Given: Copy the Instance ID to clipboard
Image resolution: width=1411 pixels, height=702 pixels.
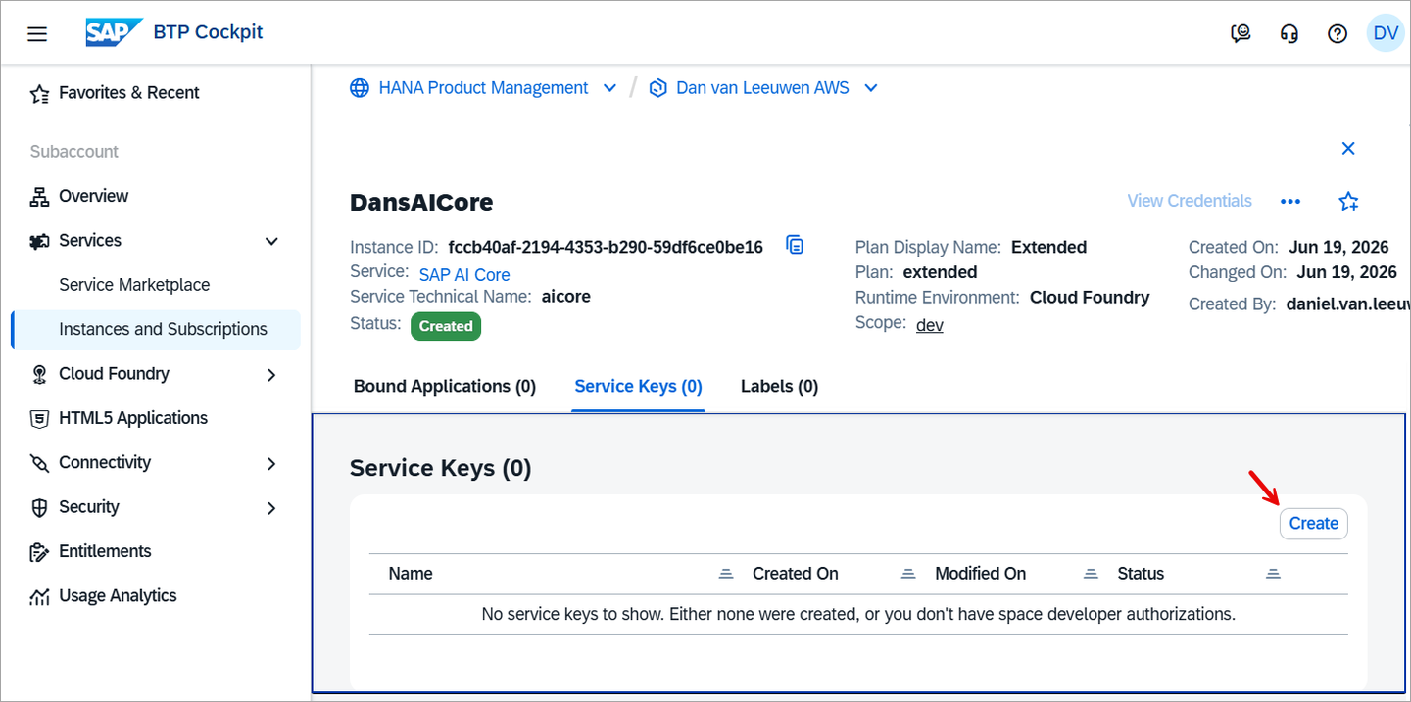Looking at the screenshot, I should tap(795, 245).
